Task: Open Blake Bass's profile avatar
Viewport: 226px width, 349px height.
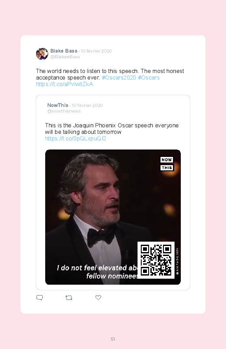Action: tap(42, 53)
